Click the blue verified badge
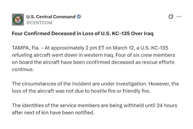The height and width of the screenshot is (129, 193). [79, 17]
